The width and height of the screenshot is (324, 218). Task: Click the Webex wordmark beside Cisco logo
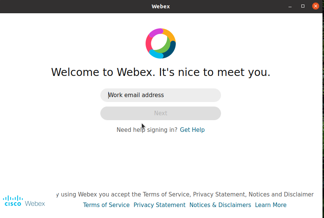pos(35,204)
